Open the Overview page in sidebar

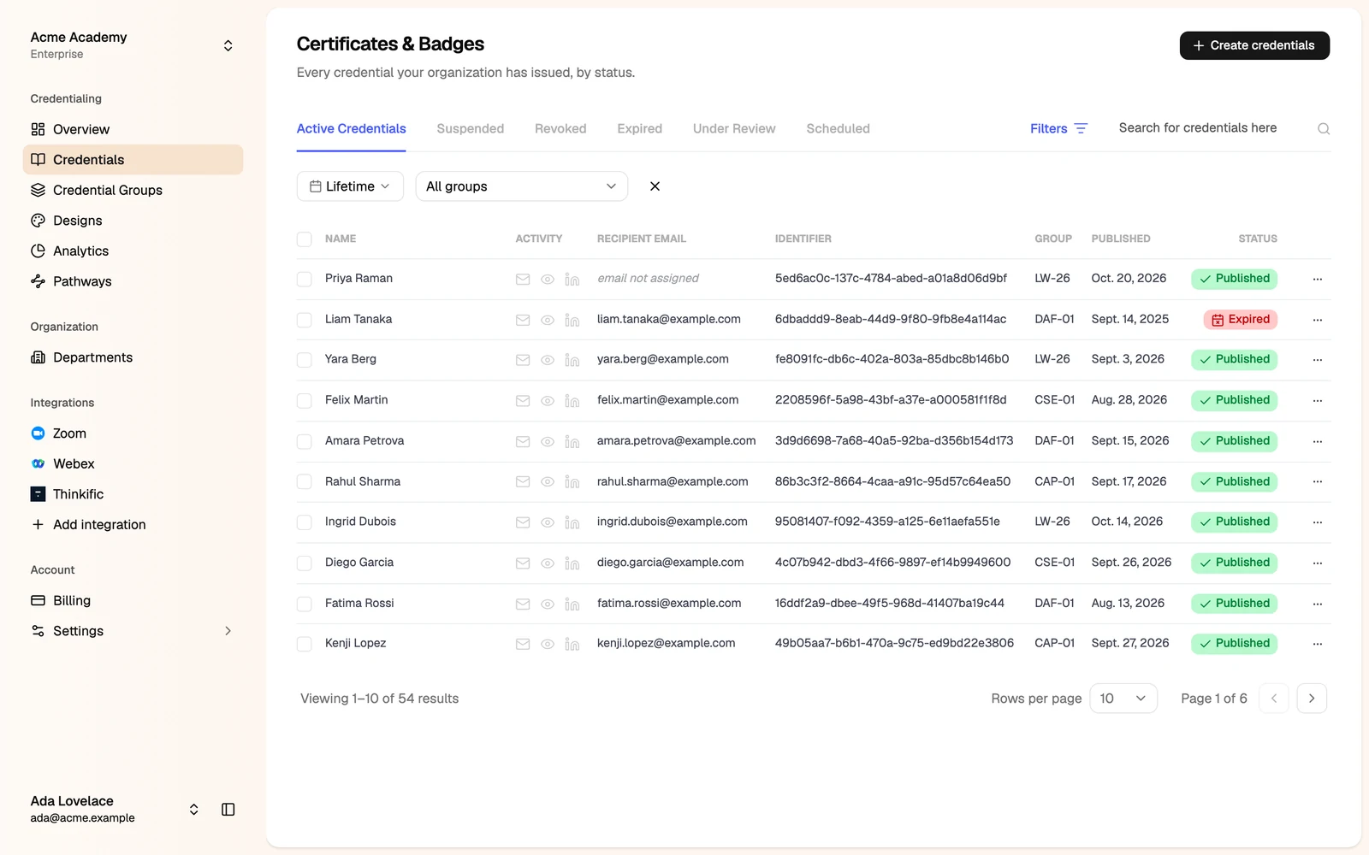click(133, 129)
